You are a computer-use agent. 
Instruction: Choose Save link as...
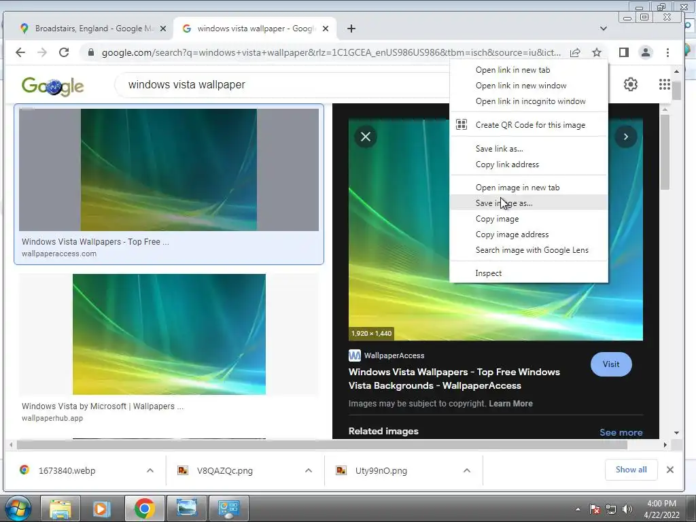[529, 149]
